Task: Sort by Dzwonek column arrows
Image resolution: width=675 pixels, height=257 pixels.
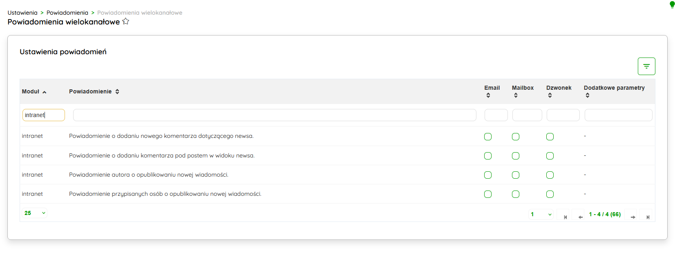Action: pyautogui.click(x=550, y=95)
